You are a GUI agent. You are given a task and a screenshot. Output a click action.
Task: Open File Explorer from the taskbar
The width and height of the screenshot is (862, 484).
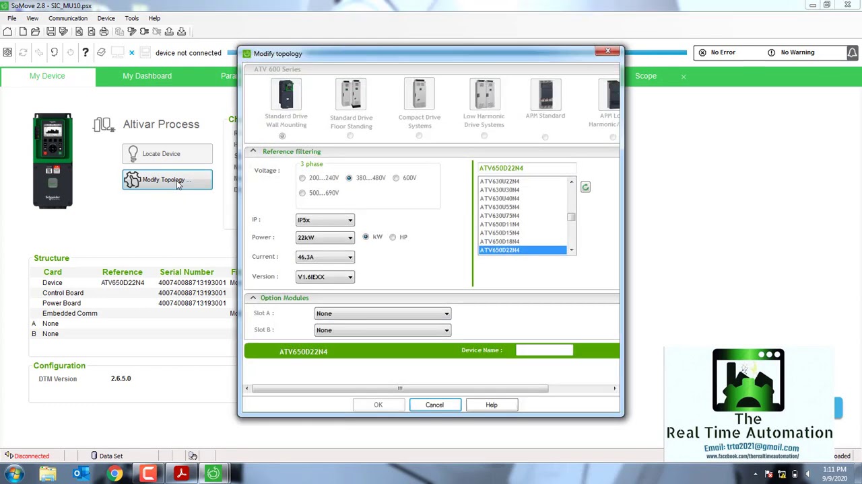pyautogui.click(x=48, y=474)
